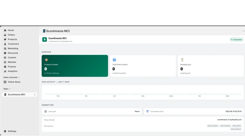Click the THU bar in push activity chart
Image resolution: width=245 pixels, height=138 pixels.
pyautogui.click(x=58, y=94)
